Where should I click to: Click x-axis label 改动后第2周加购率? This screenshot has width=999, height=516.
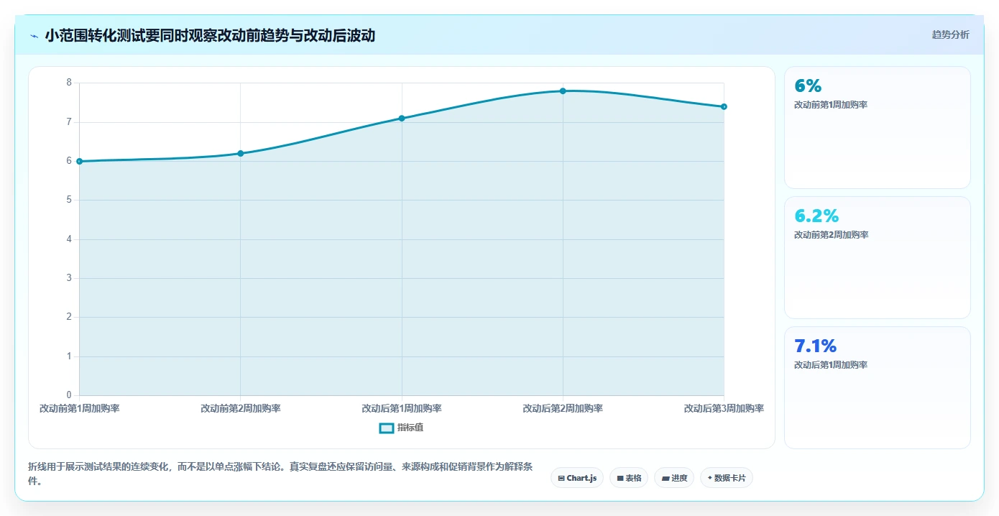[563, 408]
